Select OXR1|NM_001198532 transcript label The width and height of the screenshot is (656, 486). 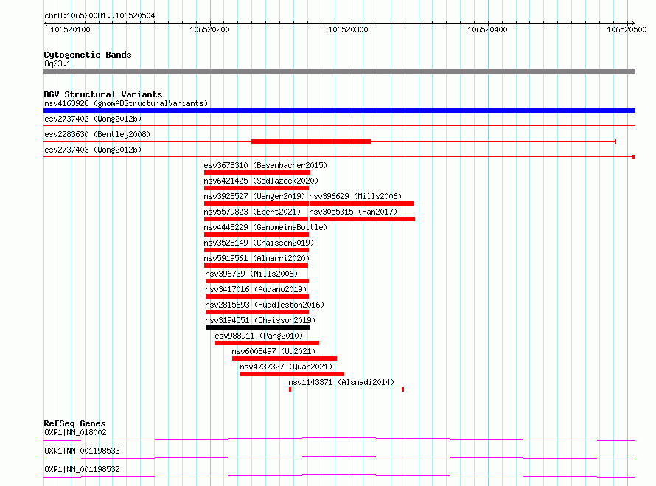(x=82, y=469)
